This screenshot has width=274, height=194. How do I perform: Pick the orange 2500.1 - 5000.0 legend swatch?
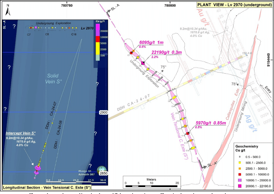pyautogui.click(x=240, y=169)
